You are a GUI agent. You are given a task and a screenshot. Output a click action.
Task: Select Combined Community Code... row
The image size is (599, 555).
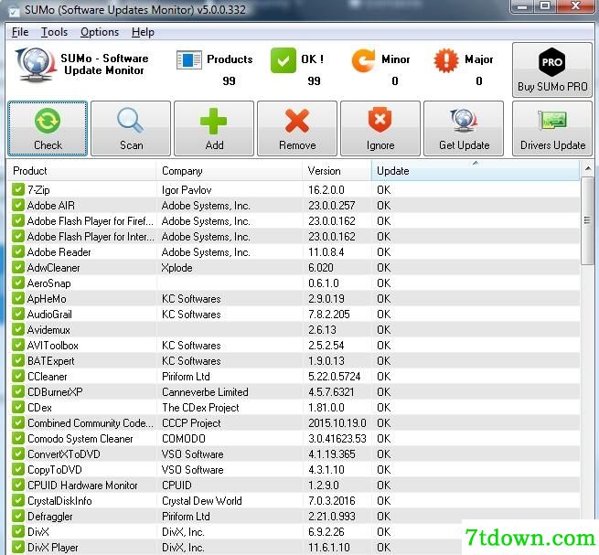tap(294, 422)
